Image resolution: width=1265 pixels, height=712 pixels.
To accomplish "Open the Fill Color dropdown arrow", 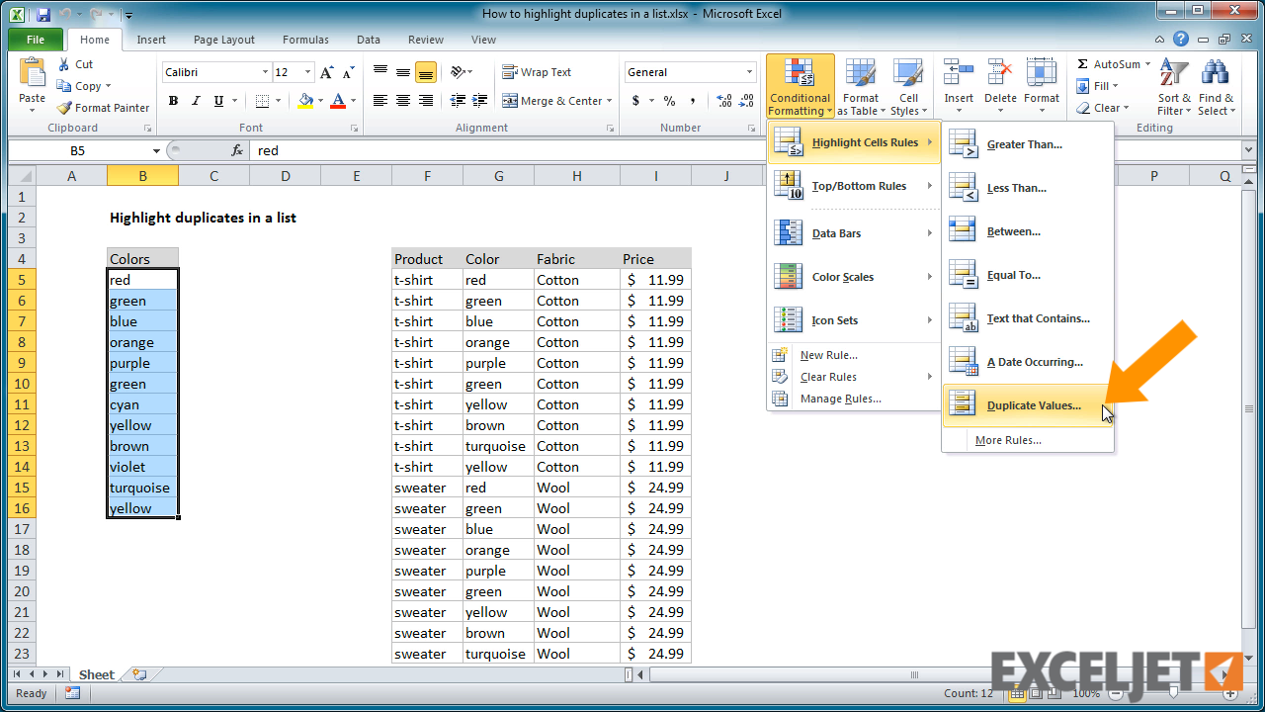I will pyautogui.click(x=320, y=101).
